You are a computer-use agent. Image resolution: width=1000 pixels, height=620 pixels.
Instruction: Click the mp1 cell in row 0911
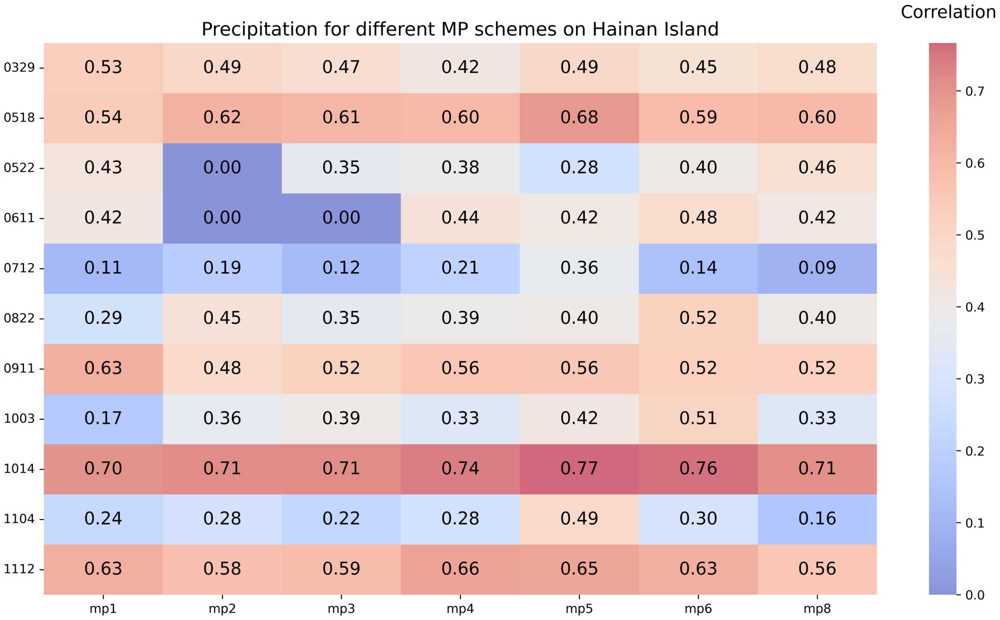[x=103, y=368]
